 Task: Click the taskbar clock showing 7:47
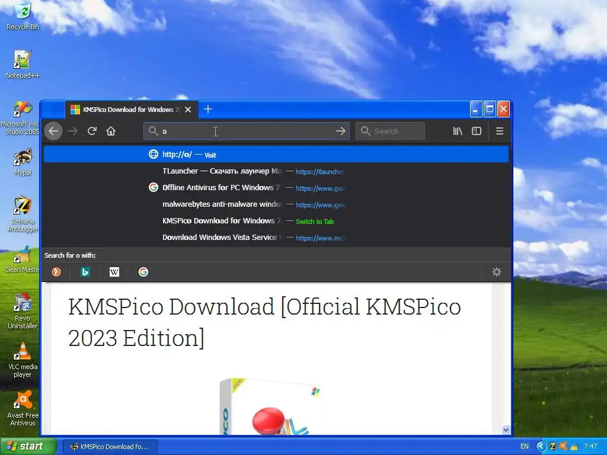tap(590, 447)
